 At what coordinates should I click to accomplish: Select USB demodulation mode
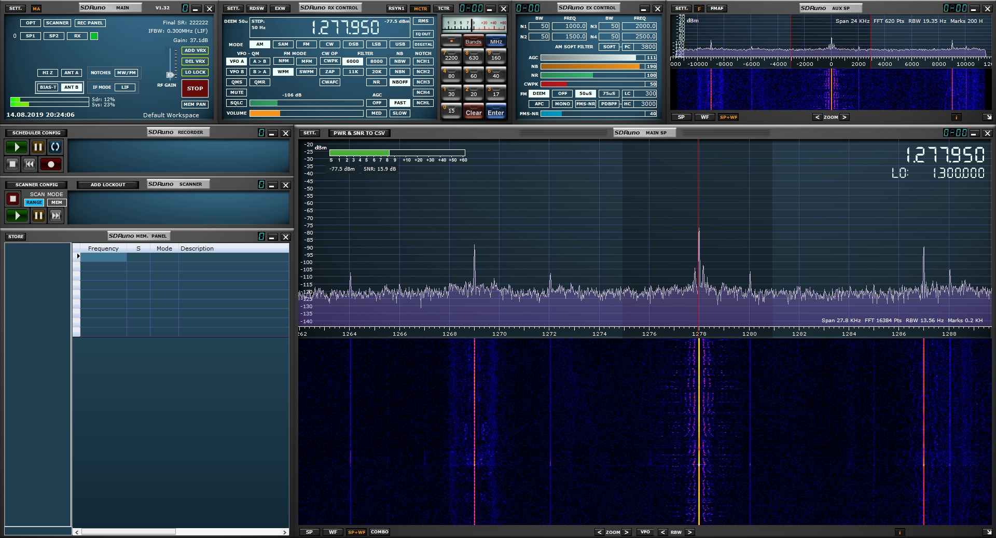[x=400, y=44]
